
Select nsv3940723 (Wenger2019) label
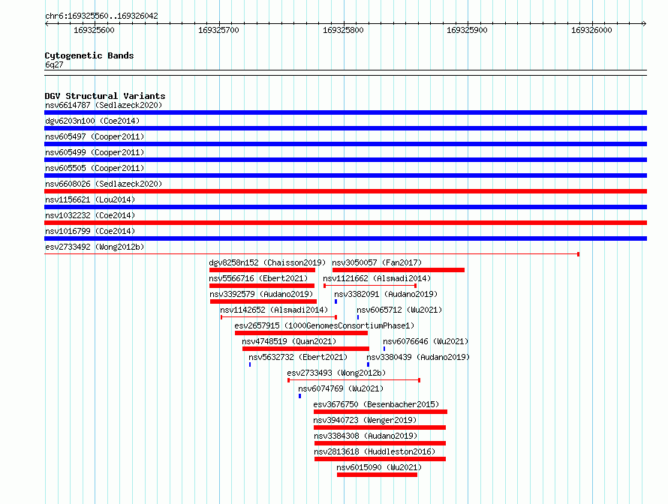tap(365, 420)
